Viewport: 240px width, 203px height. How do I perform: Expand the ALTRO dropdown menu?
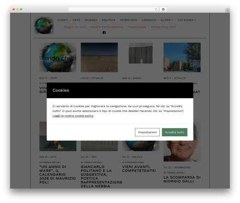click(167, 20)
